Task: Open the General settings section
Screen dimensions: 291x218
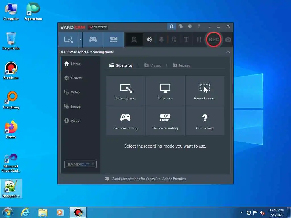Action: [x=80, y=78]
